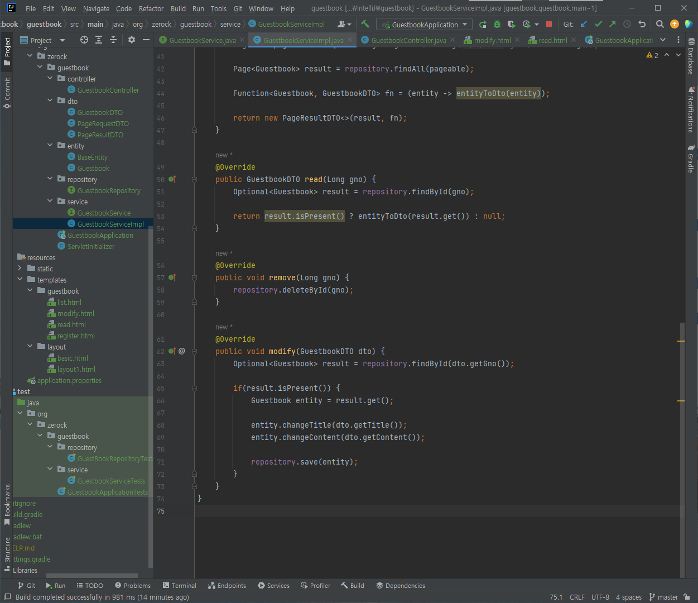The width and height of the screenshot is (698, 603).
Task: Click Git commit checkmark icon
Action: (598, 24)
